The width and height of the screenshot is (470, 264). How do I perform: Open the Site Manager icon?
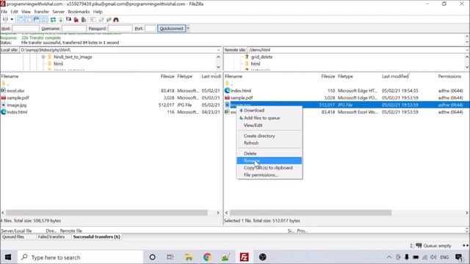coord(5,20)
